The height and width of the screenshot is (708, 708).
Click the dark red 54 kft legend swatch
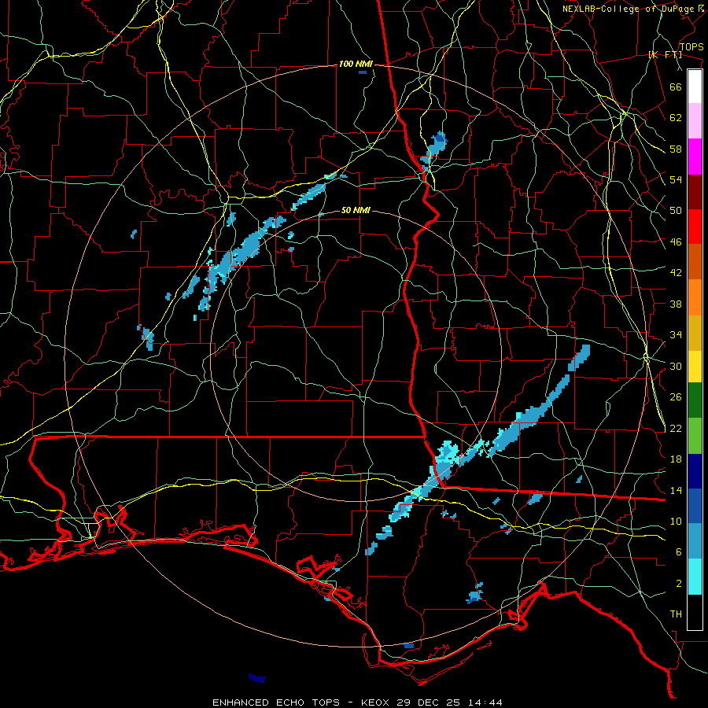[x=695, y=191]
